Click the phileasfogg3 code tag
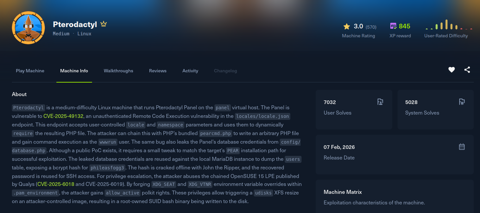 (108, 168)
